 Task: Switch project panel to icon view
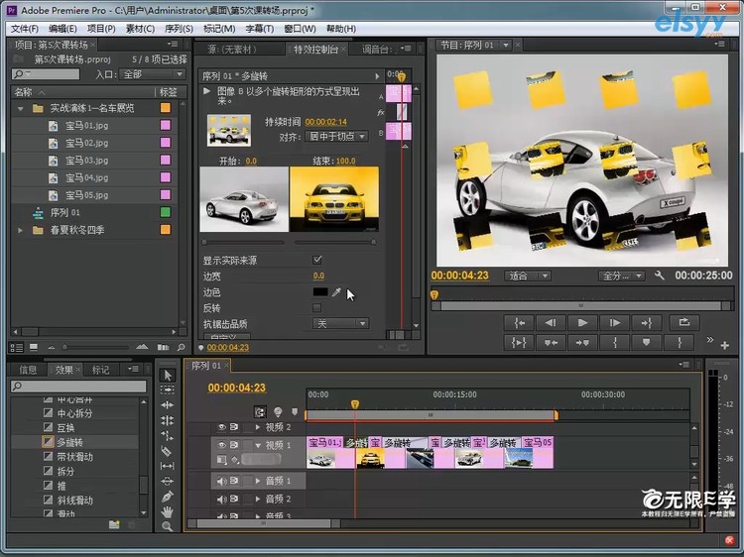[33, 348]
